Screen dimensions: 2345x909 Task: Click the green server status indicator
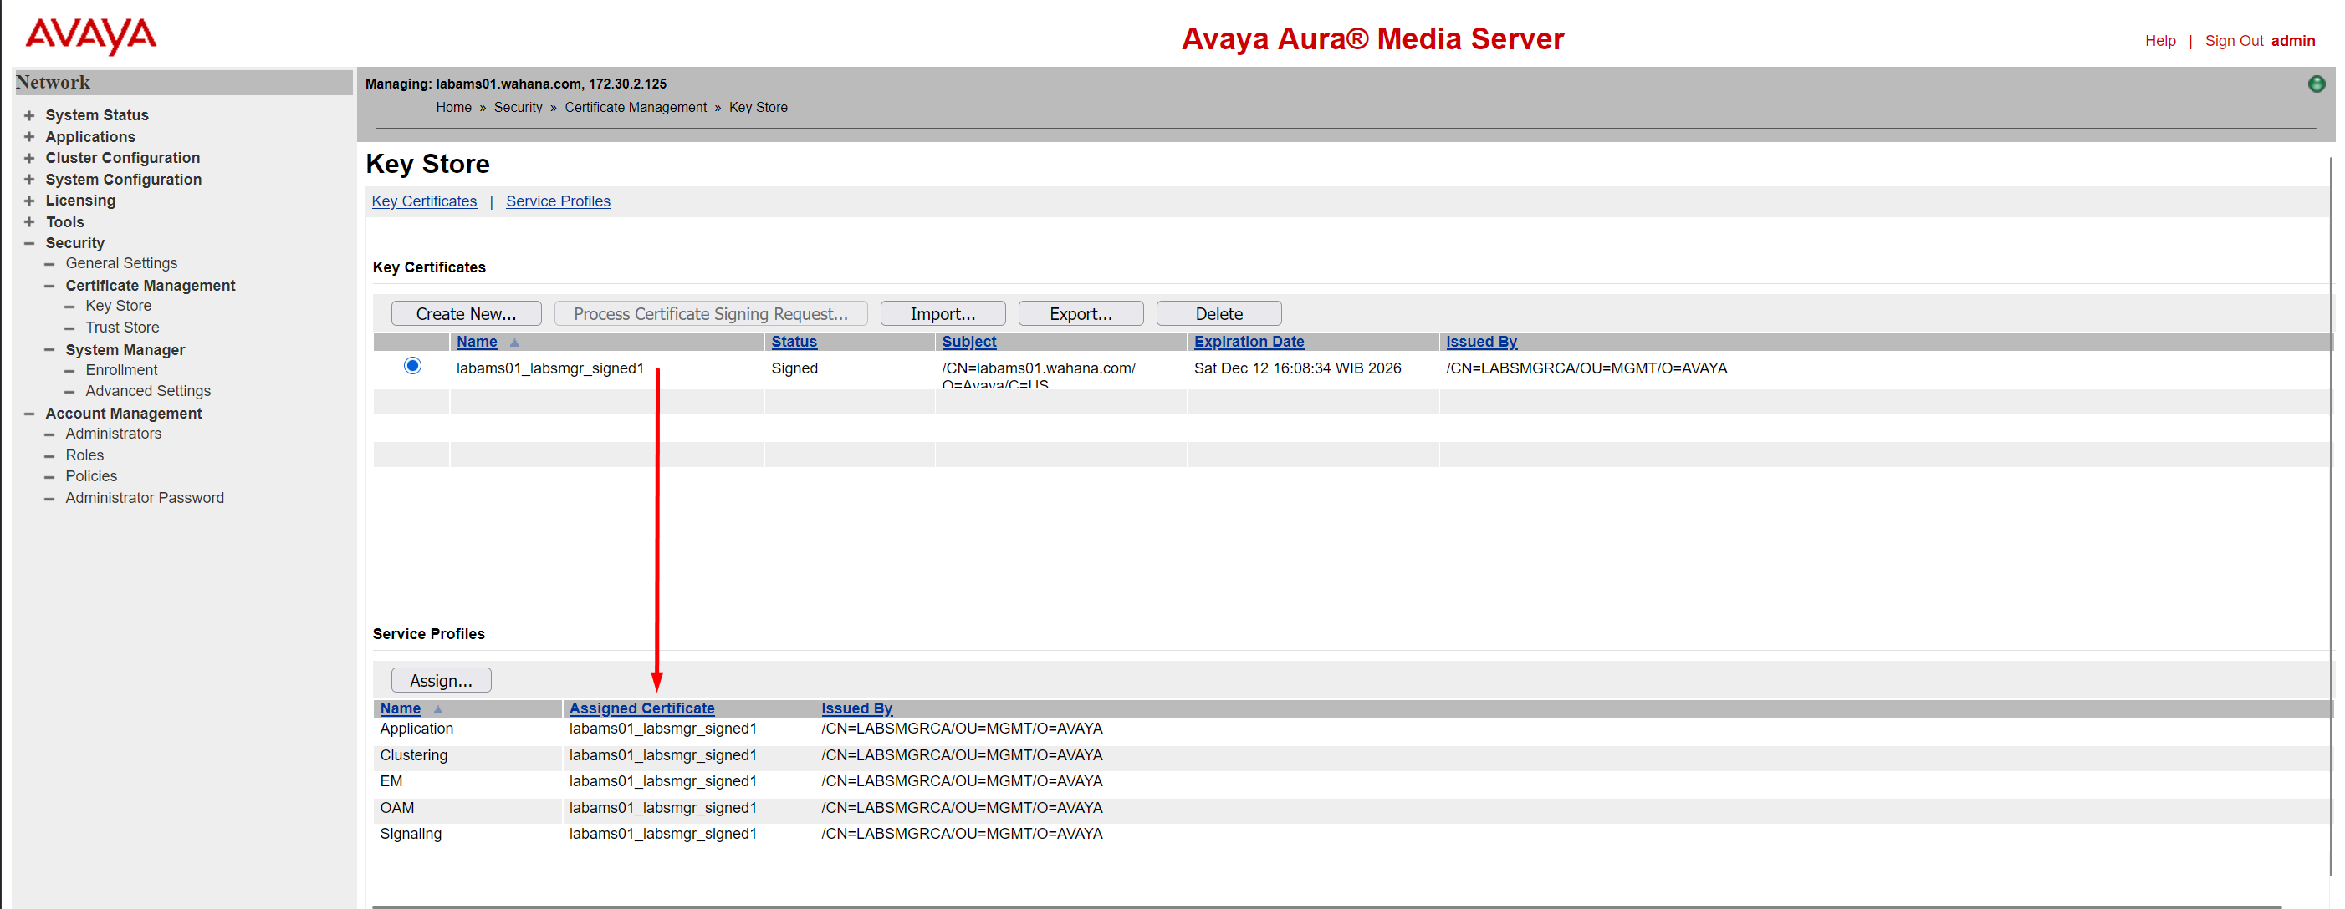(2317, 83)
